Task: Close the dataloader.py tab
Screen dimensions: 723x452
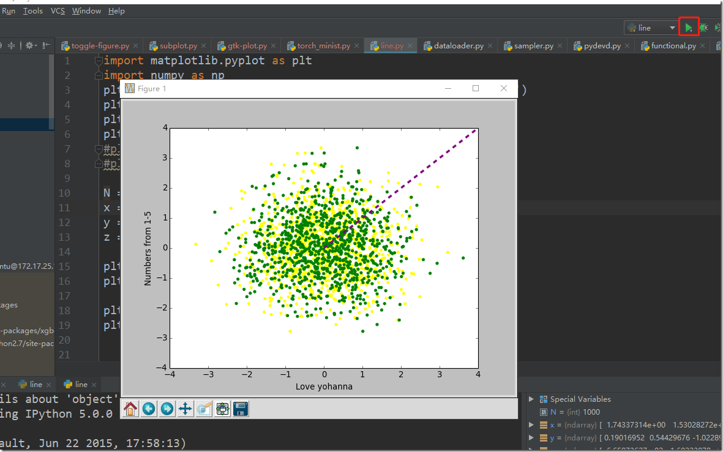Action: (490, 46)
